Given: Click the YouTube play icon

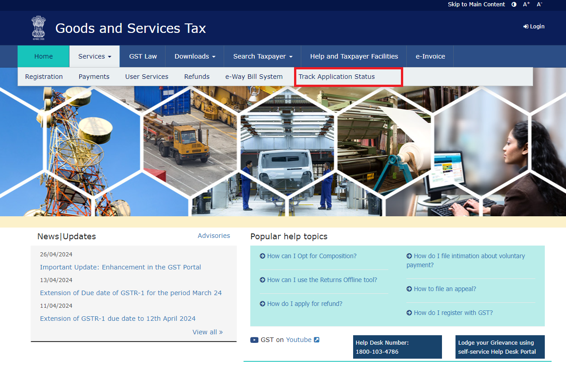Looking at the screenshot, I should pyautogui.click(x=254, y=340).
